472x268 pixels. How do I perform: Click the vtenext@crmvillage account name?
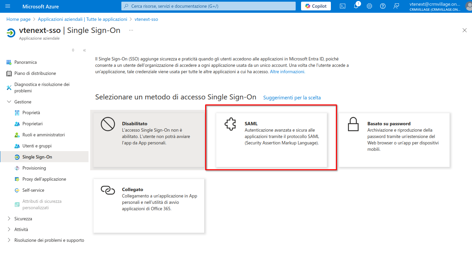point(435,4)
